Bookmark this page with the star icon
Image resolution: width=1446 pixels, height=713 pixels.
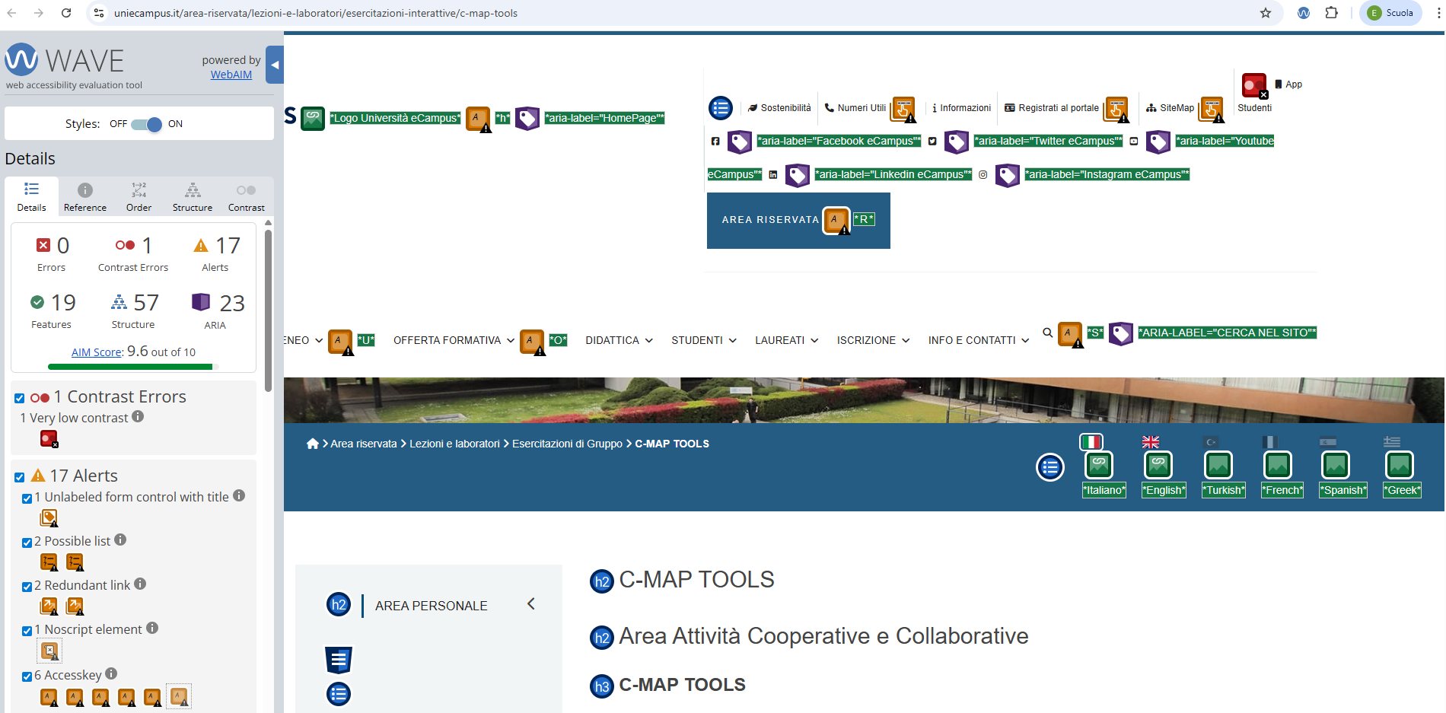click(x=1265, y=13)
